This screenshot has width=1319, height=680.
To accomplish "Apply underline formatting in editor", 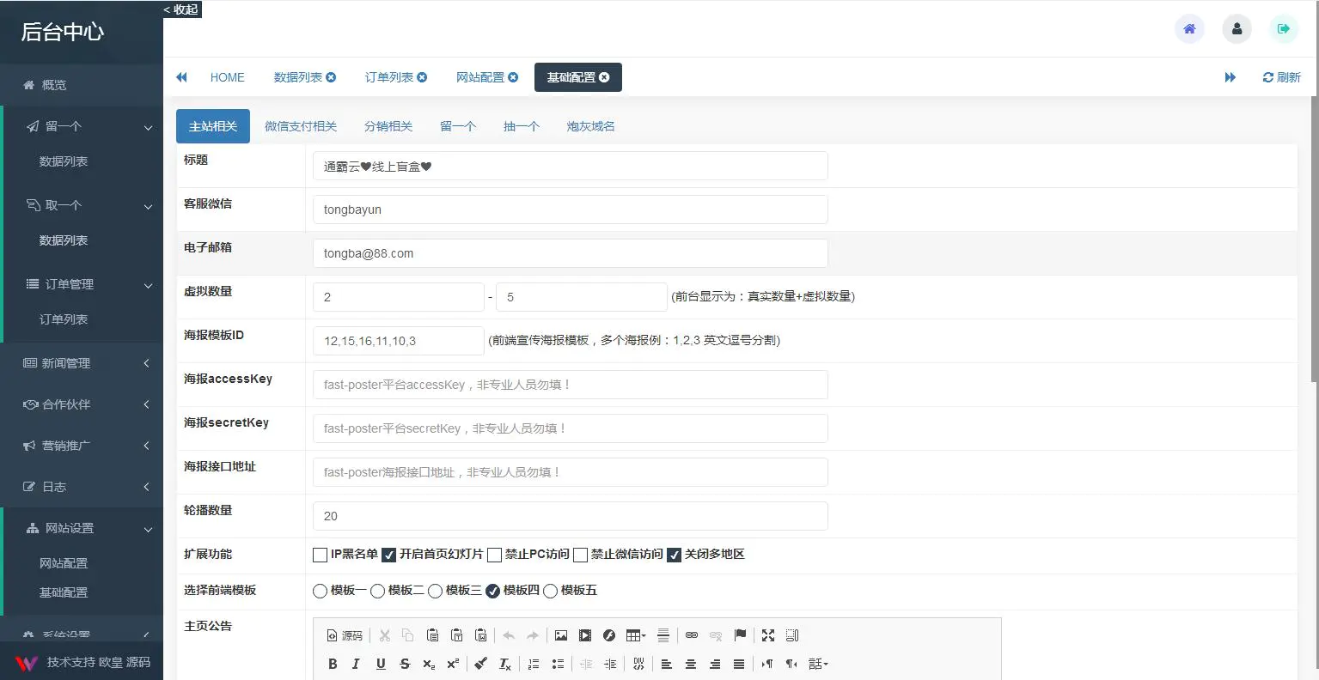I will (381, 664).
